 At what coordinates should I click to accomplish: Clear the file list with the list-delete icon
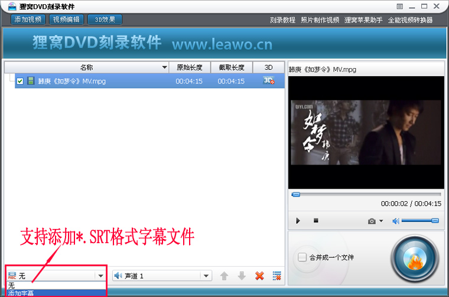[277, 276]
